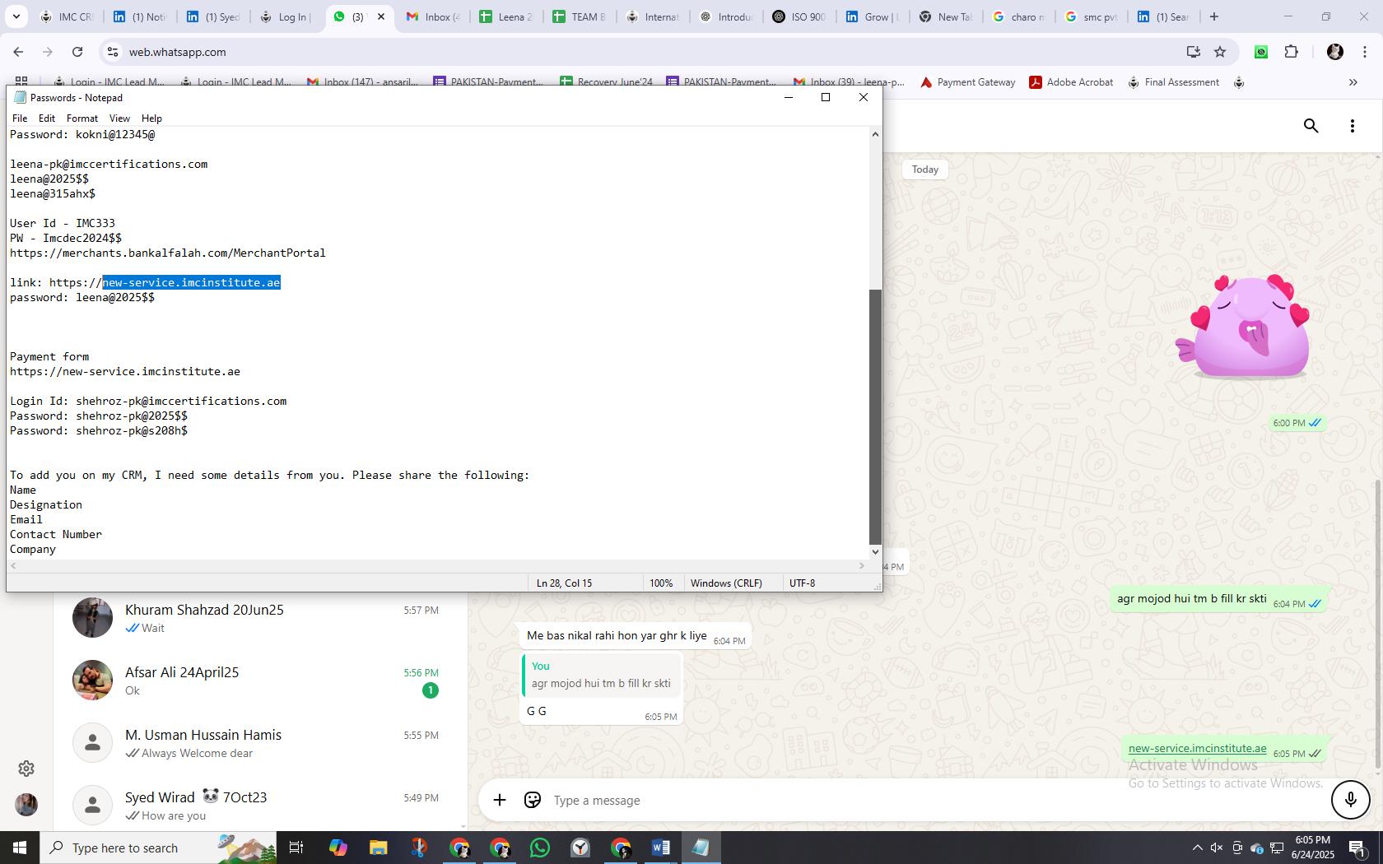The image size is (1383, 864).
Task: Click the pink heart sticker
Action: point(1243,327)
